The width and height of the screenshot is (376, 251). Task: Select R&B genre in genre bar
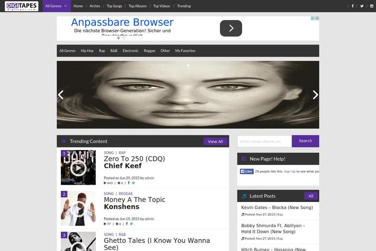(x=113, y=51)
